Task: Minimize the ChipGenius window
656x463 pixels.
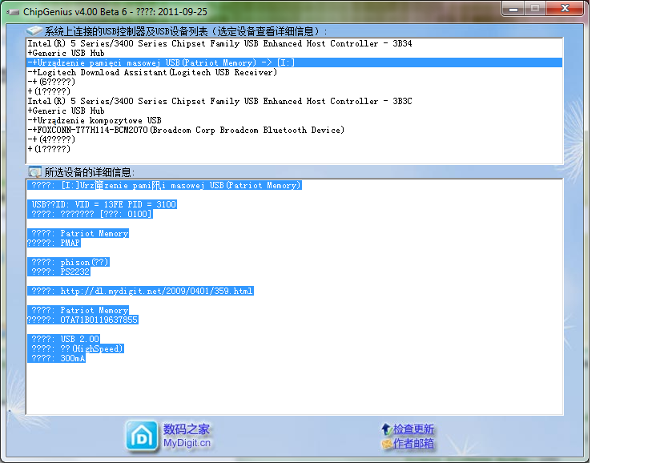Action: [513, 8]
